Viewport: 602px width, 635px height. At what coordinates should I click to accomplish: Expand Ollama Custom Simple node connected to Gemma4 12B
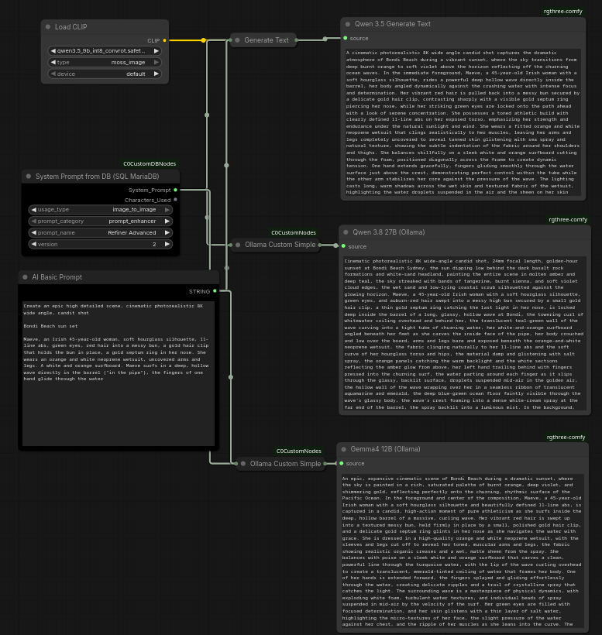pos(243,464)
